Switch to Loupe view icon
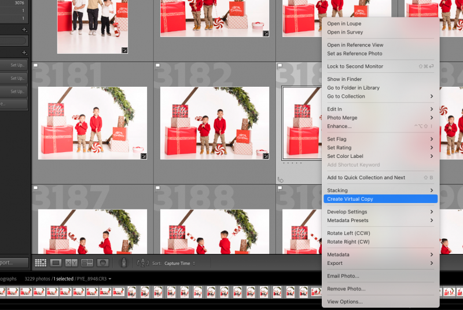This screenshot has width=463, height=310. point(56,263)
